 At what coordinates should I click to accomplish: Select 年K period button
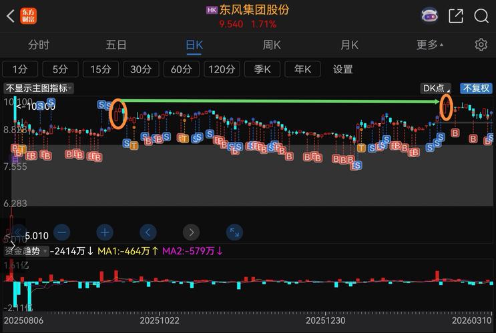(302, 69)
